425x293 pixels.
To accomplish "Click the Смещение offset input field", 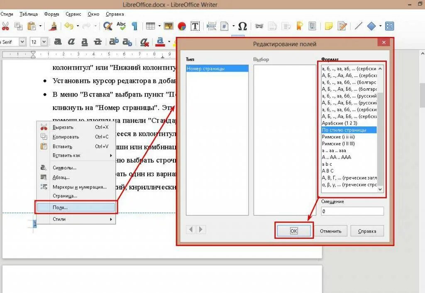I will click(352, 211).
